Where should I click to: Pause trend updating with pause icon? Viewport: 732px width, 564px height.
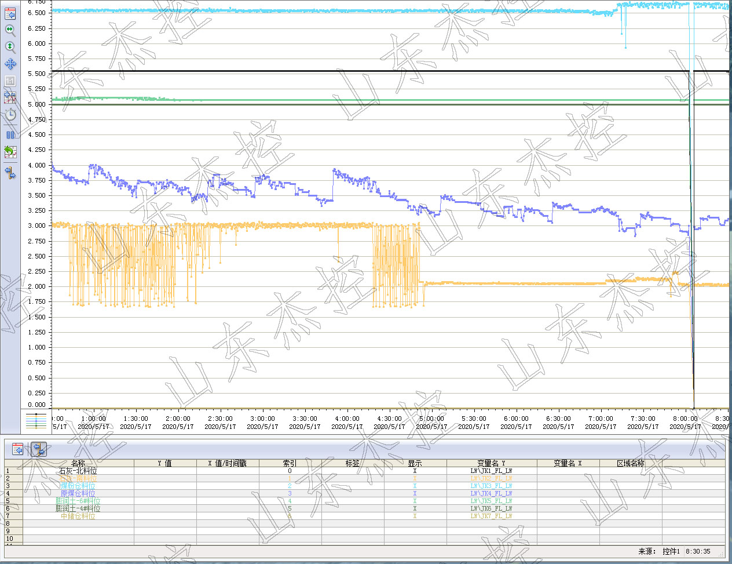[x=10, y=134]
